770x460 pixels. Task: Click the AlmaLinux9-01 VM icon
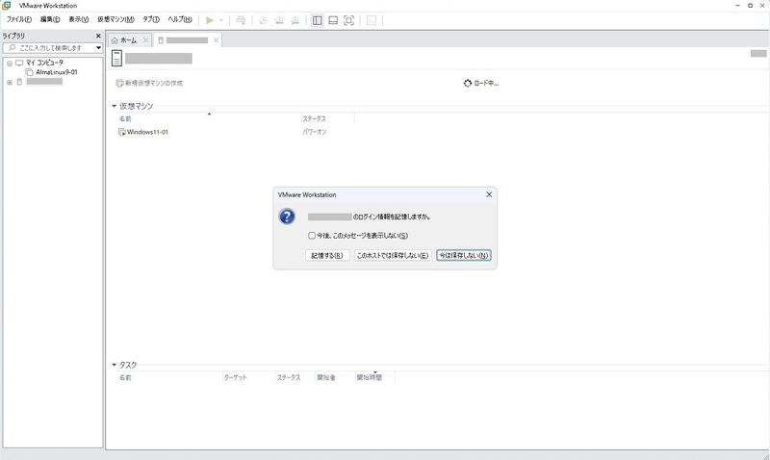coord(30,72)
